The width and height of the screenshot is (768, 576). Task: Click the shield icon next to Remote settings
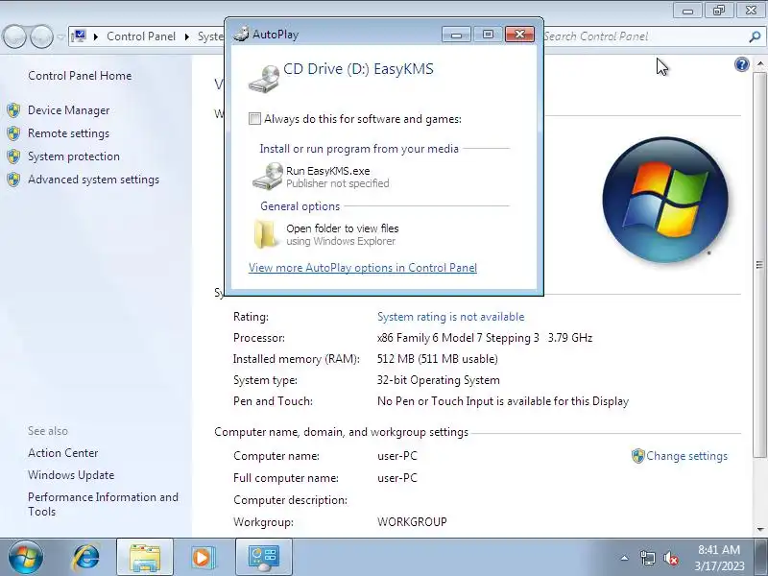[x=13, y=133]
